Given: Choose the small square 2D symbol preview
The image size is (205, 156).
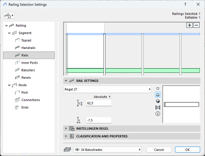Looking at the screenshot, I should 158,88.
